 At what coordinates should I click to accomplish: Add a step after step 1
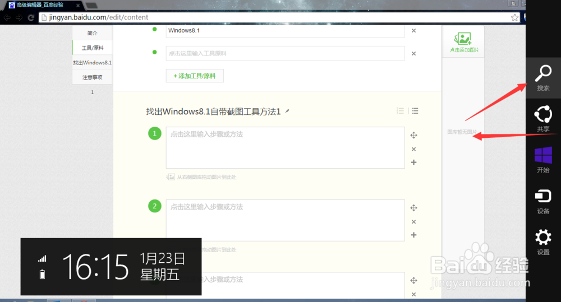coord(413,162)
